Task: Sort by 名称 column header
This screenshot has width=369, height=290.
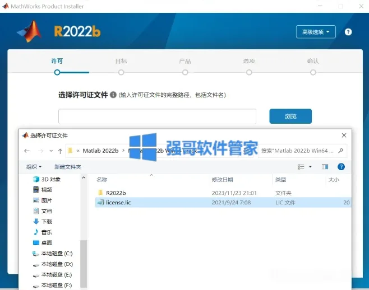Action: [102, 180]
